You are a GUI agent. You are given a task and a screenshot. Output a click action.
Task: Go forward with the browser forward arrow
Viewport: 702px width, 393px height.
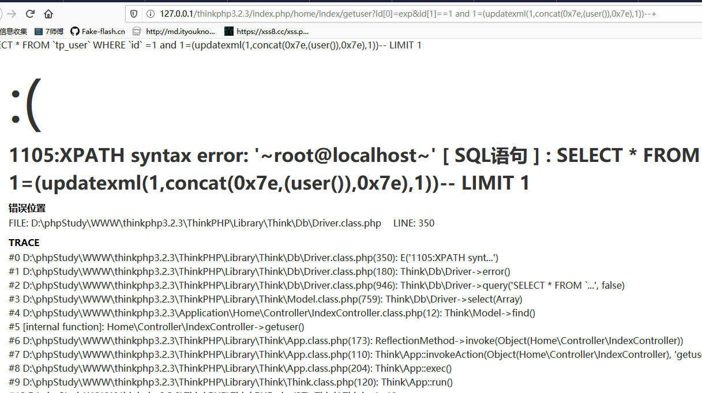click(12, 14)
